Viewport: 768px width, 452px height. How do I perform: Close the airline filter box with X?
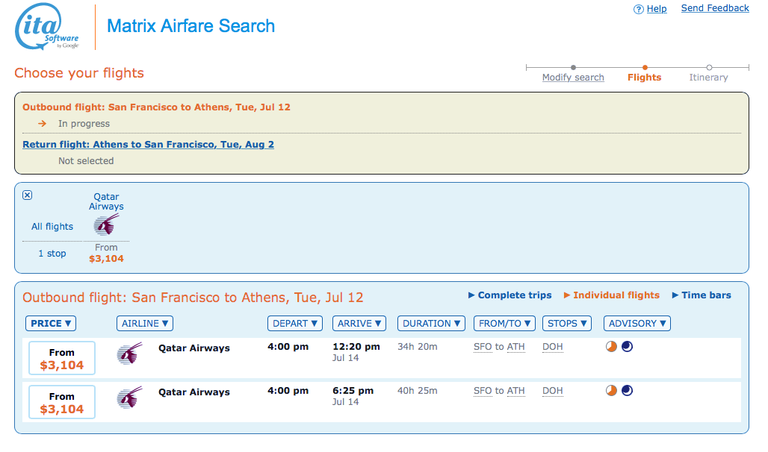[x=28, y=195]
